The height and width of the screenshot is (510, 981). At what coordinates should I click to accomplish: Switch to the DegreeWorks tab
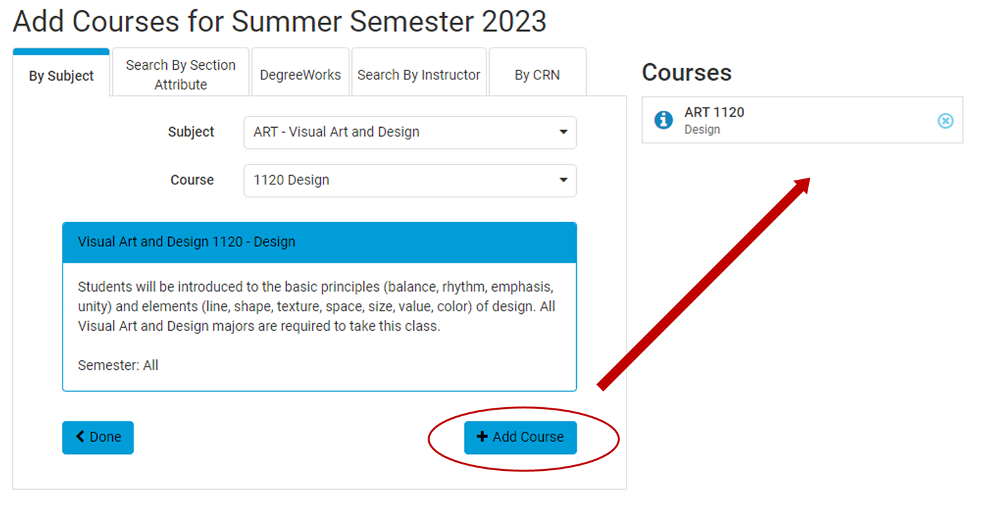[x=300, y=75]
